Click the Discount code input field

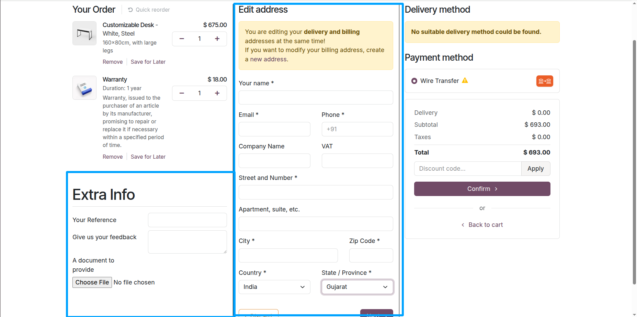(x=468, y=169)
